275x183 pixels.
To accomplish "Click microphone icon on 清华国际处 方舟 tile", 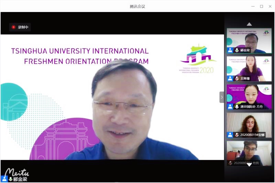I will (x=236, y=107).
